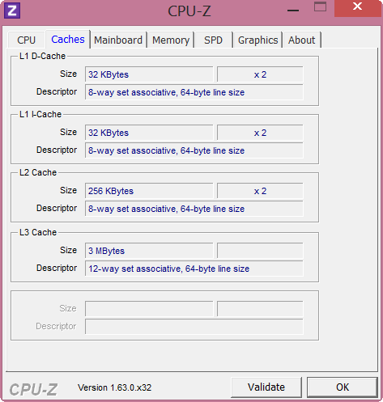
Task: Switch to the Graphics tab
Action: [257, 40]
